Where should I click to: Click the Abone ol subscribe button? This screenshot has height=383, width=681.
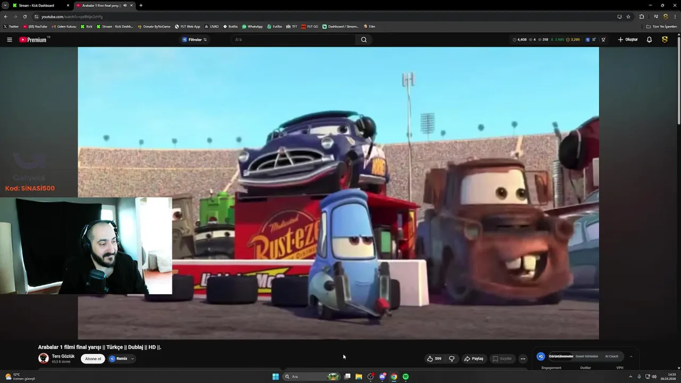(93, 359)
